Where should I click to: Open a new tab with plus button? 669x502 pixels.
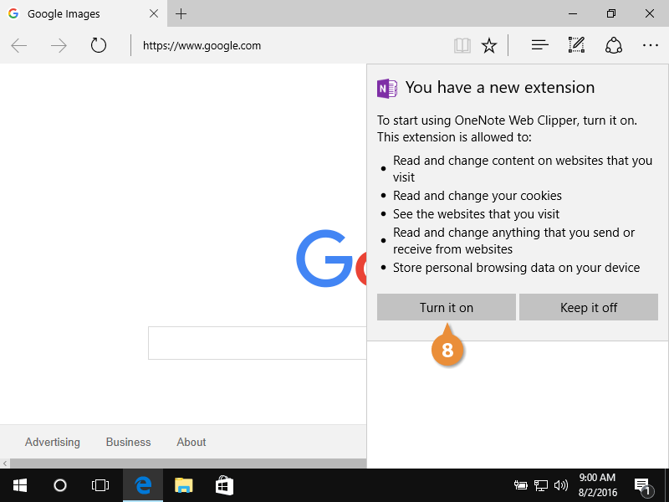pos(181,13)
